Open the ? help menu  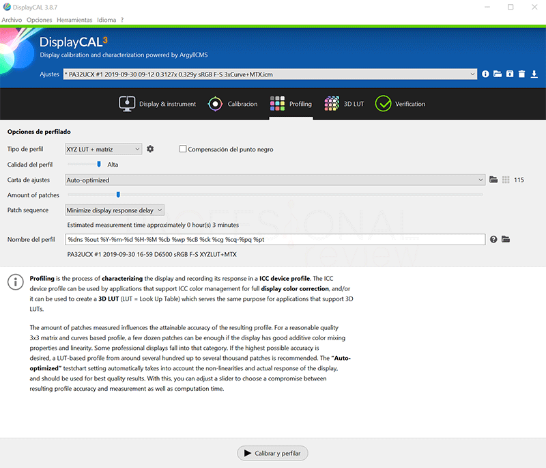(x=122, y=20)
